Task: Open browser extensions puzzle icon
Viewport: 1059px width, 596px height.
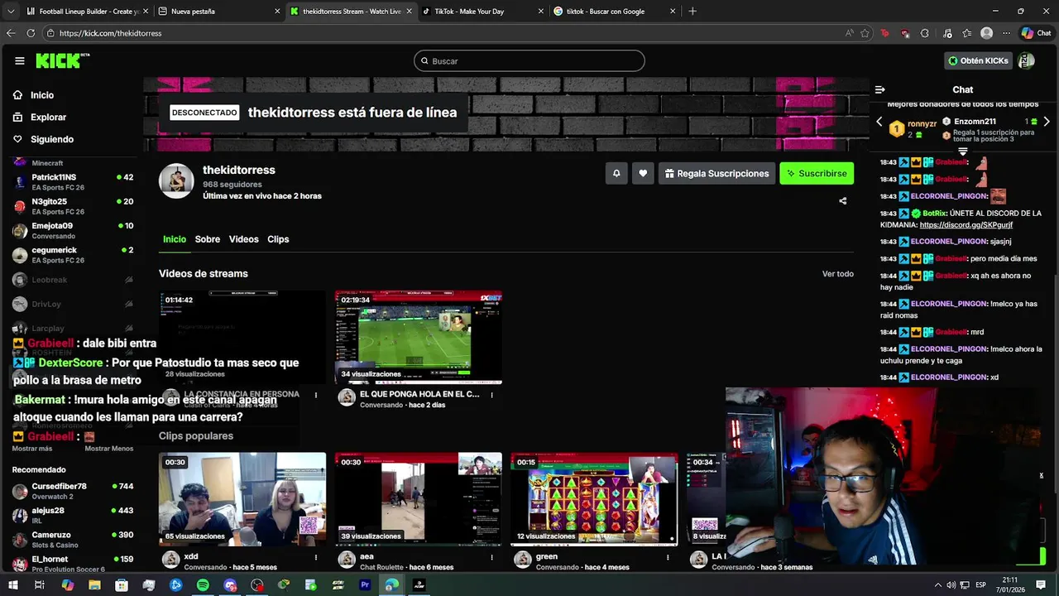Action: pos(925,33)
